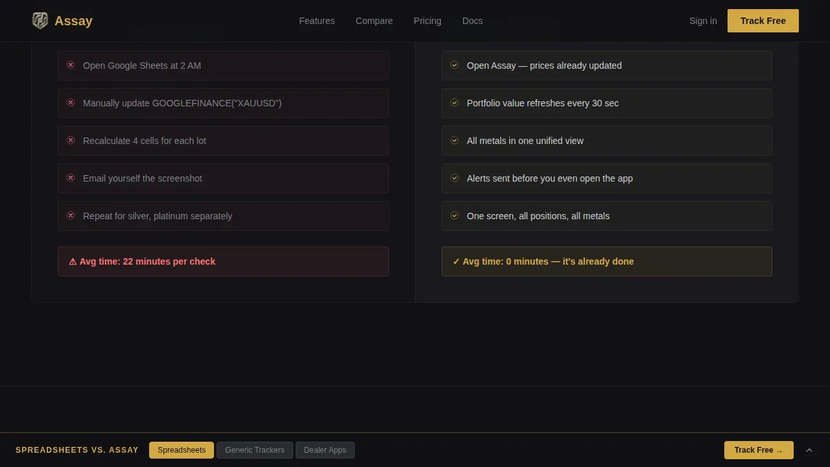Image resolution: width=830 pixels, height=467 pixels.
Task: Click the Assay shield logo icon
Action: click(x=40, y=21)
